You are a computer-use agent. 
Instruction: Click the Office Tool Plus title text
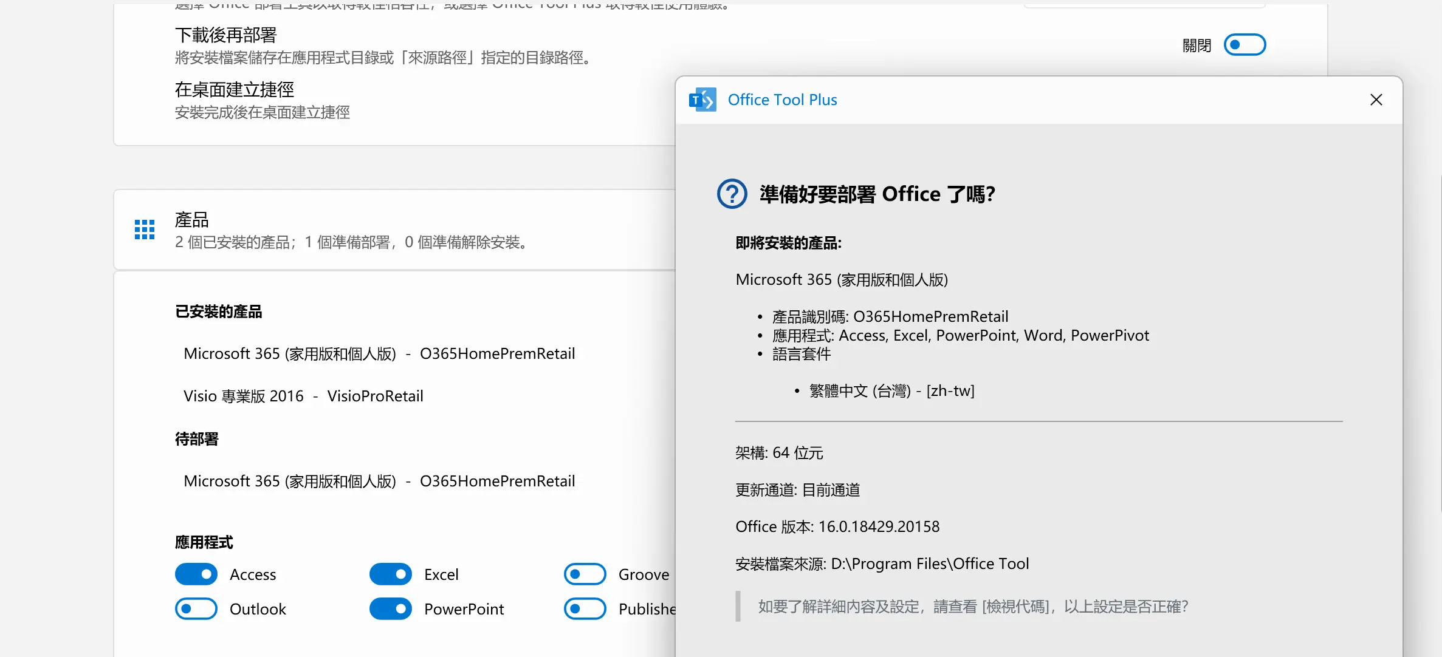coord(782,100)
